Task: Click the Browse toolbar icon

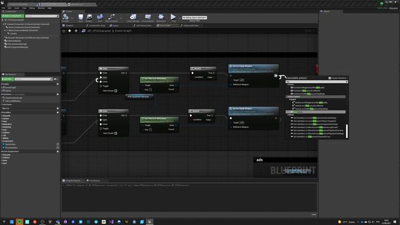Action: click(x=89, y=17)
